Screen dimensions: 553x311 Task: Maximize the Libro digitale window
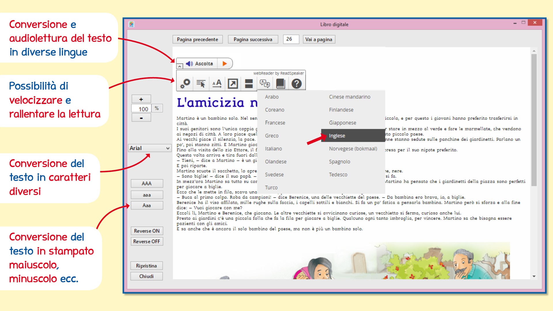(x=523, y=23)
